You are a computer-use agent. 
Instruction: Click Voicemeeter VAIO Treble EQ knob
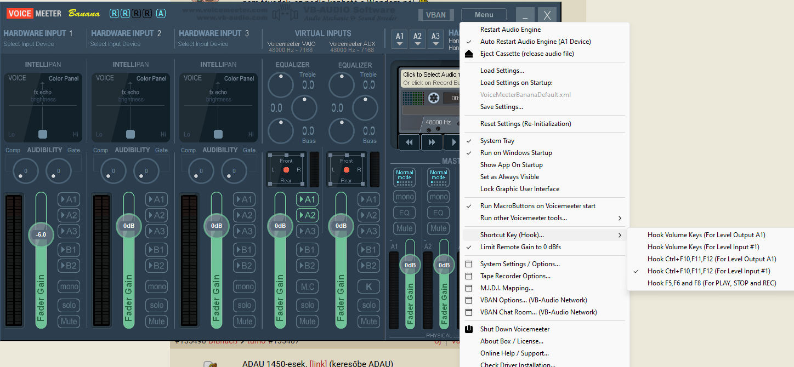(281, 85)
